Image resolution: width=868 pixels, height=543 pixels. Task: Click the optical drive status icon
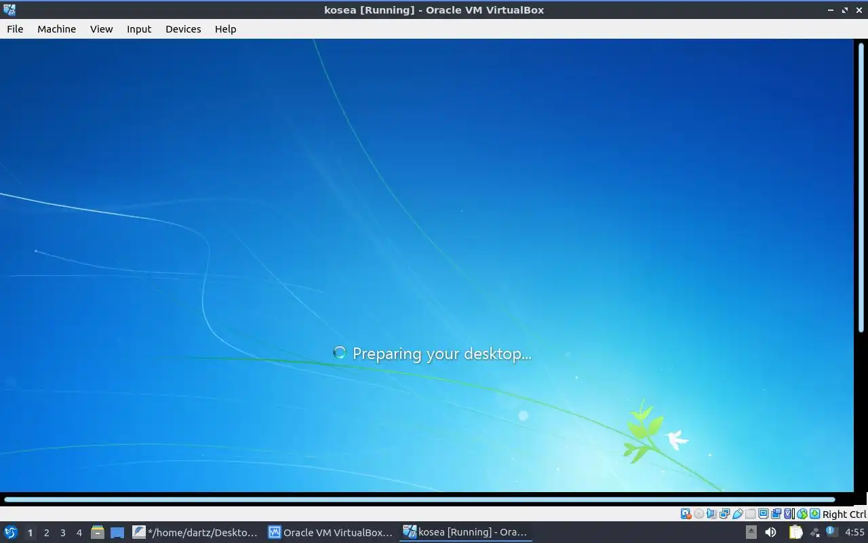pyautogui.click(x=699, y=514)
